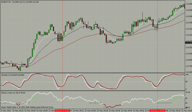Click the 21 May 2010 time axis label
This screenshot has height=112, width=192.
(6, 111)
